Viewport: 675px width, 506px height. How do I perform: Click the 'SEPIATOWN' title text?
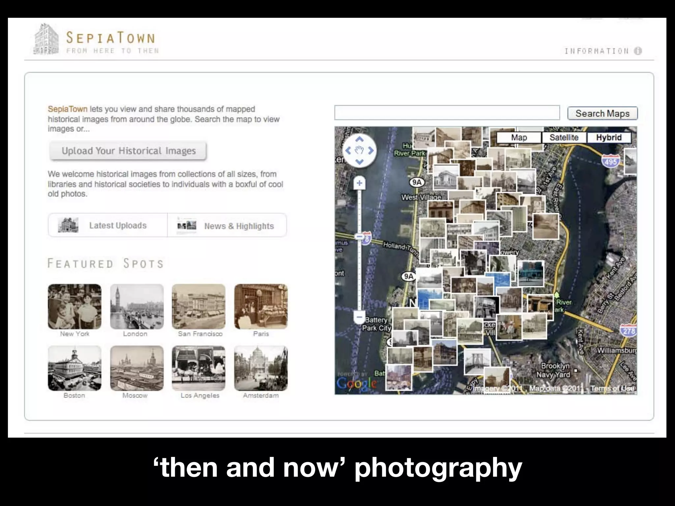[111, 38]
